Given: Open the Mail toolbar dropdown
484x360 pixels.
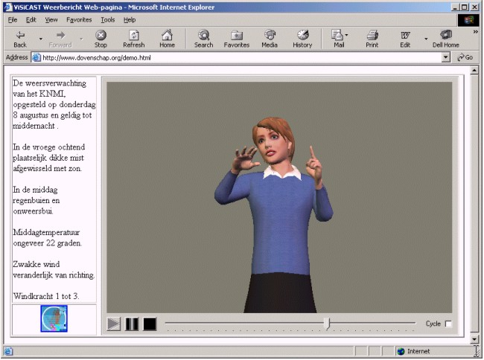Looking at the screenshot, I should coord(348,36).
